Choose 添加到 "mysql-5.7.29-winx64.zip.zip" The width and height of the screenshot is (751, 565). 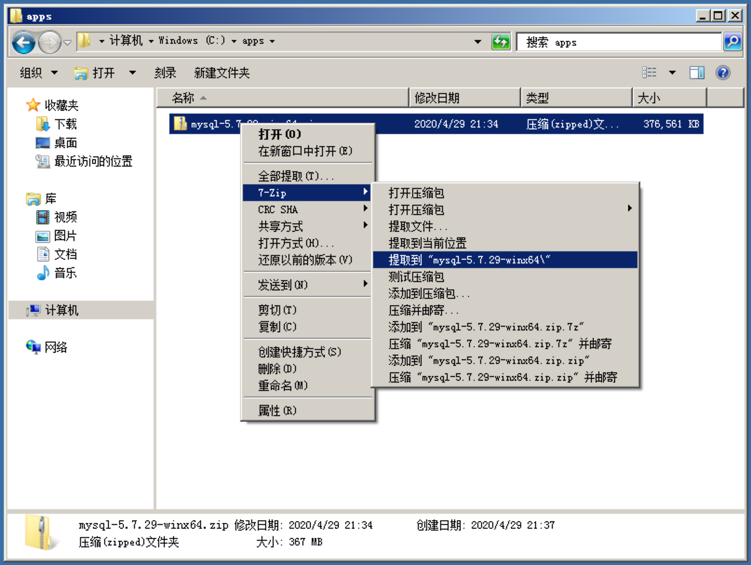tap(505, 360)
